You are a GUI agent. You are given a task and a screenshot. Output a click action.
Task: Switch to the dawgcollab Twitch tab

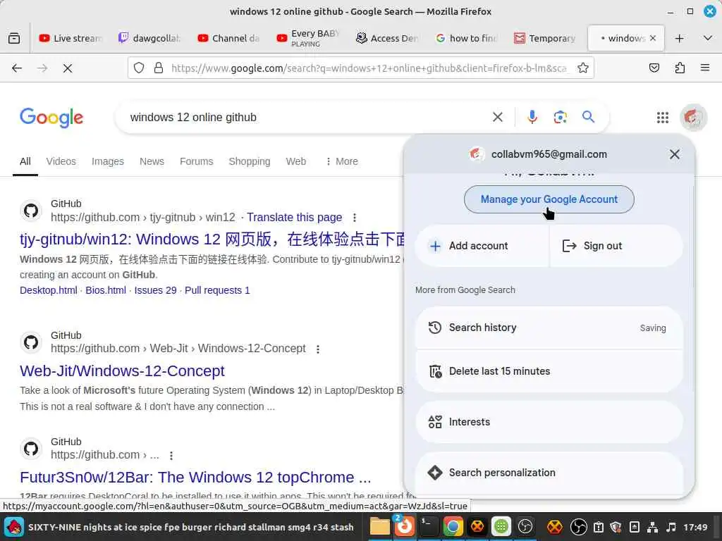coord(149,38)
